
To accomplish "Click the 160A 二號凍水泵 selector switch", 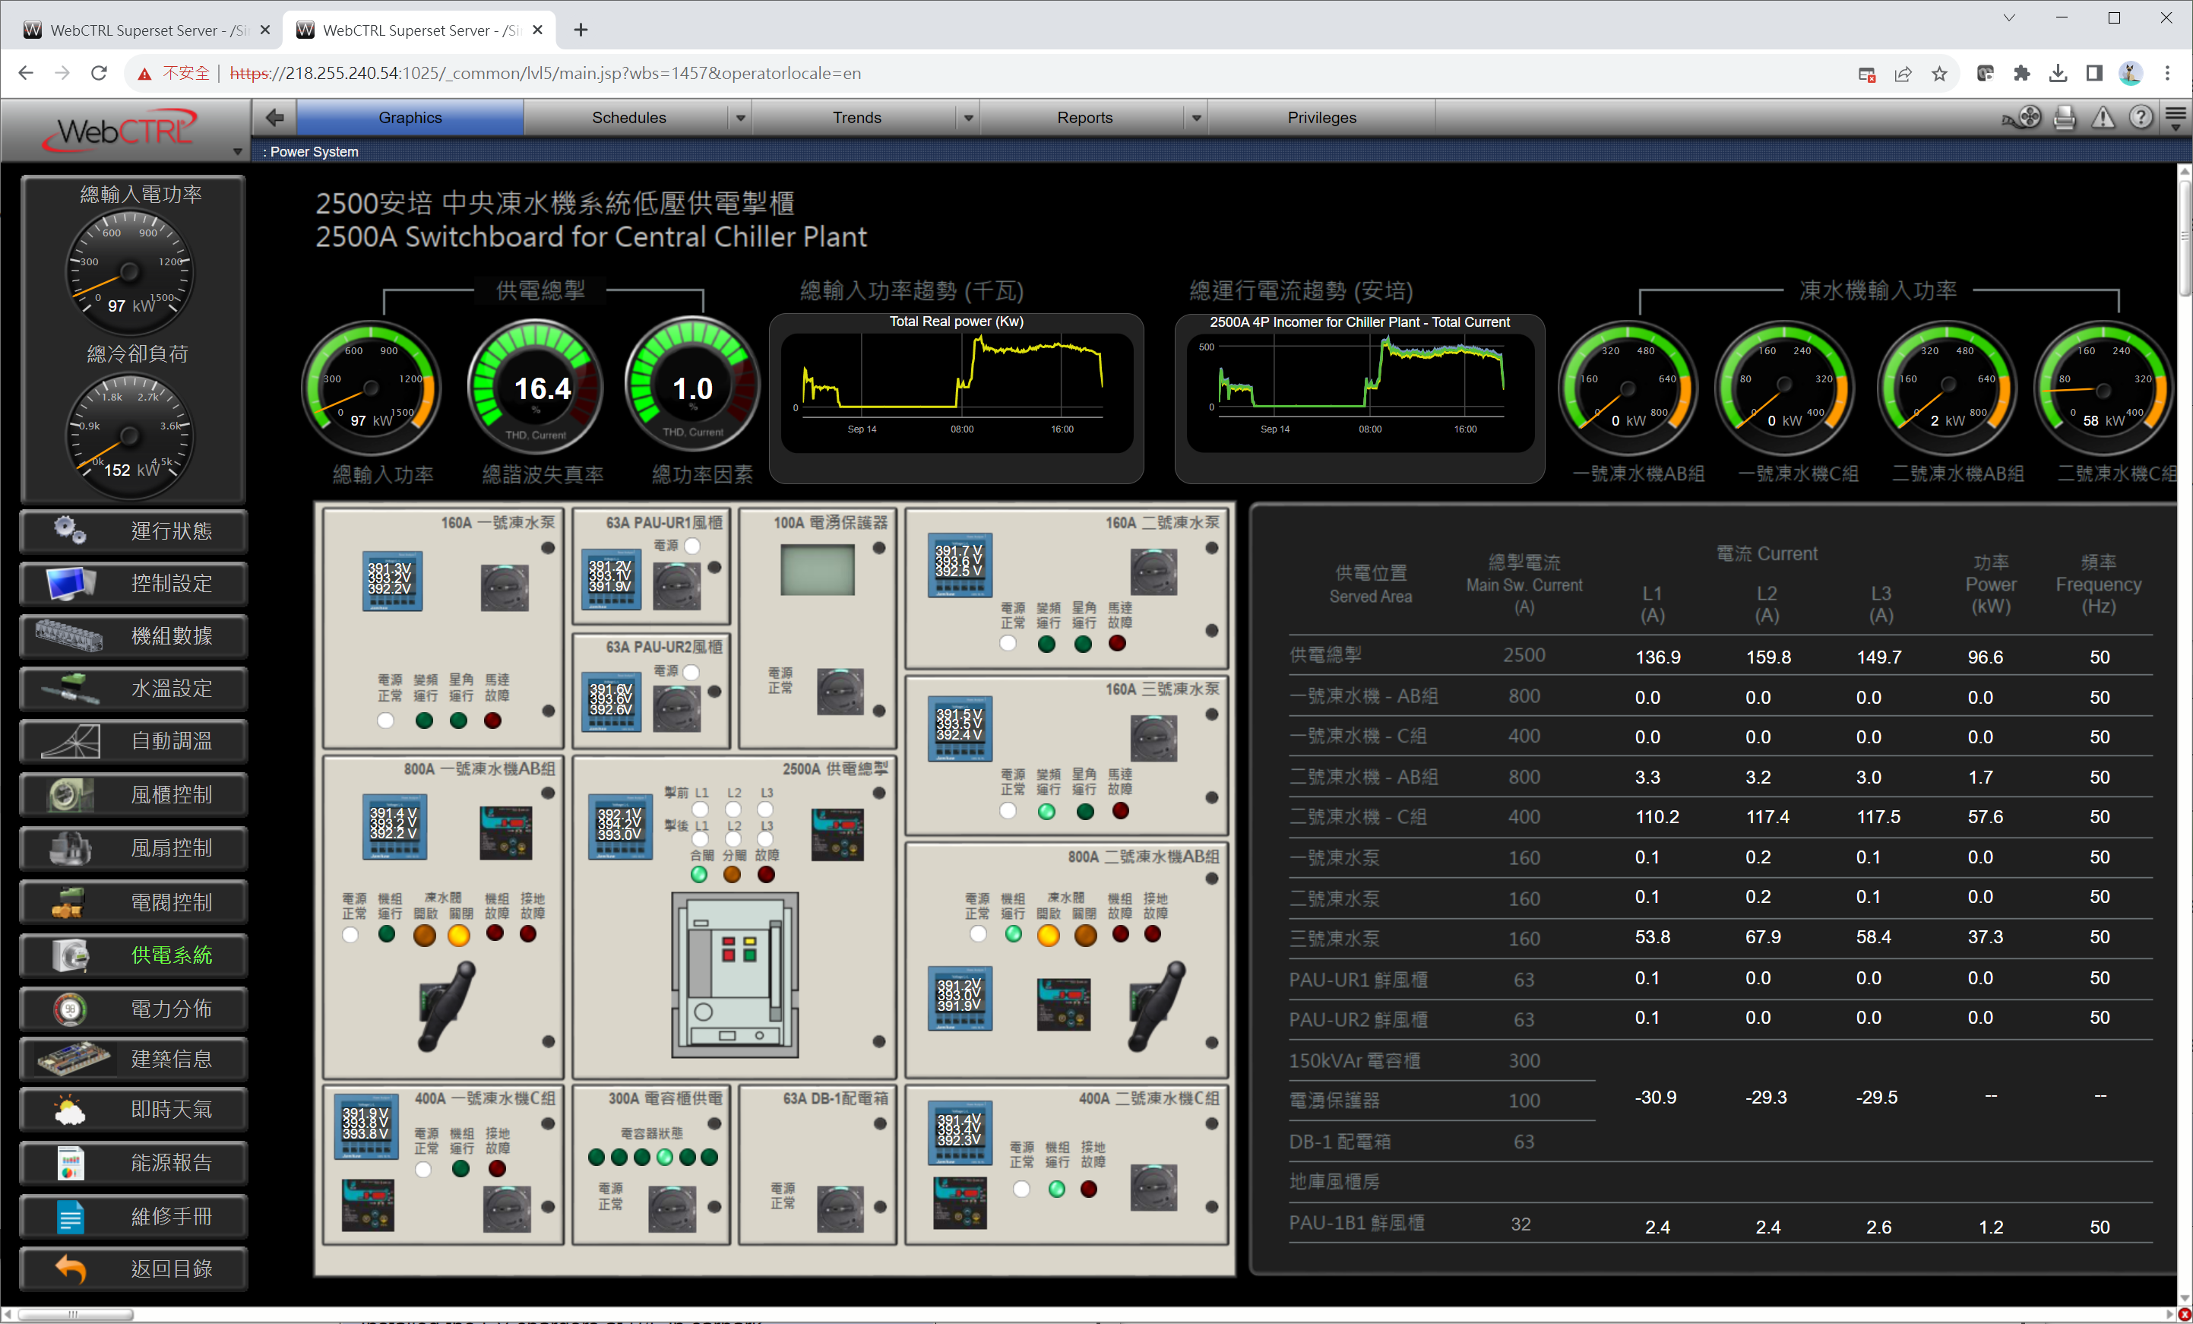I will coord(1153,572).
